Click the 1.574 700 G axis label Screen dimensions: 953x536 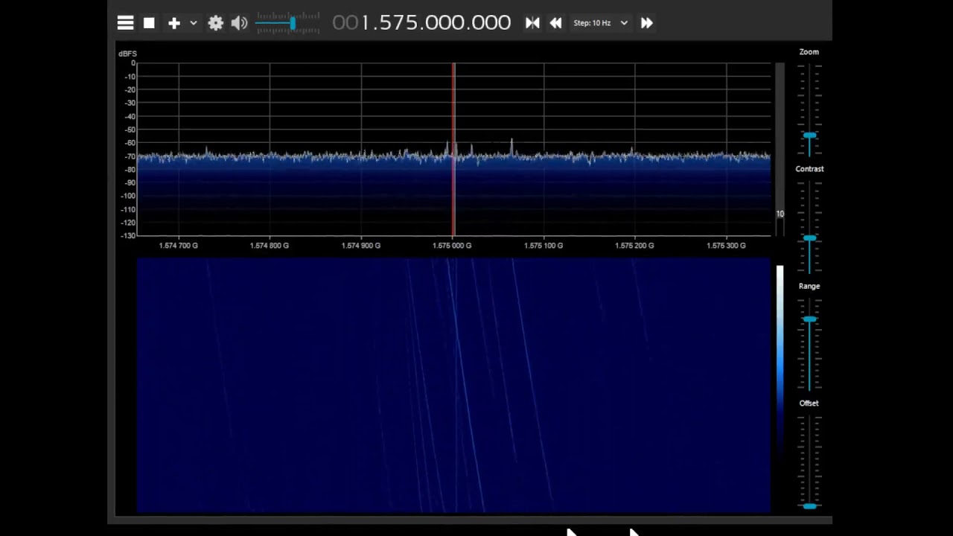179,245
